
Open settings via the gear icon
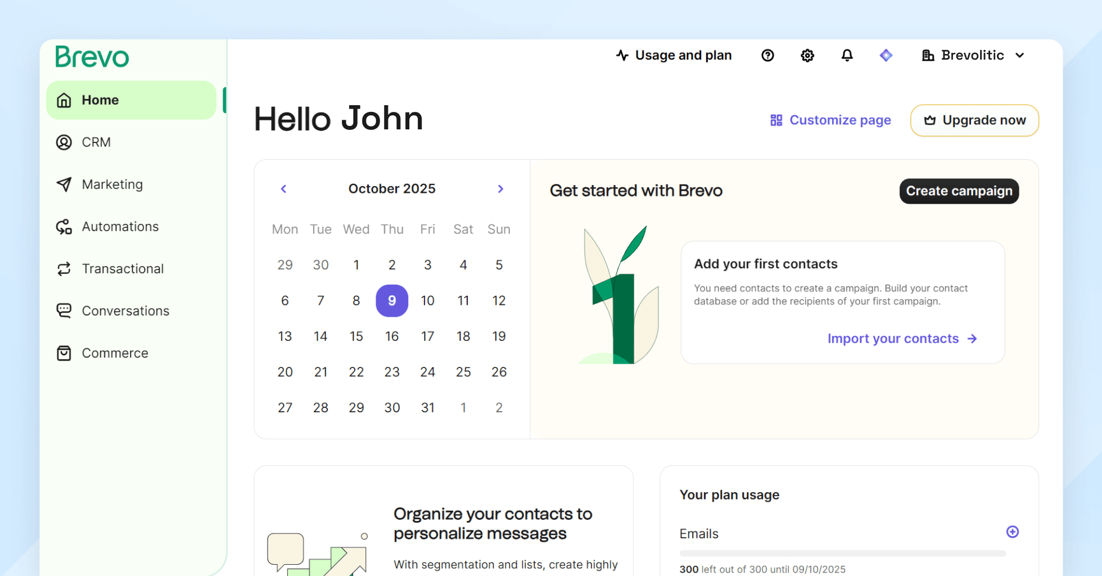pos(807,55)
